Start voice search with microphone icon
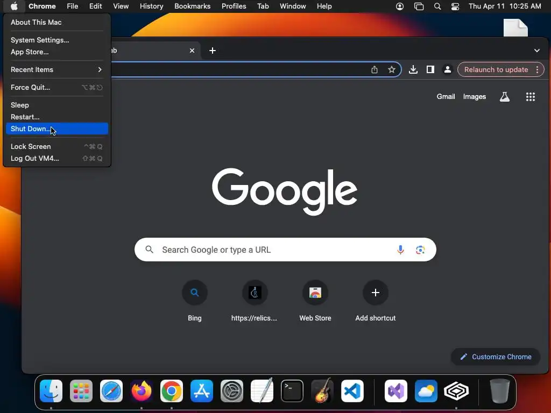Image resolution: width=551 pixels, height=413 pixels. [400, 250]
